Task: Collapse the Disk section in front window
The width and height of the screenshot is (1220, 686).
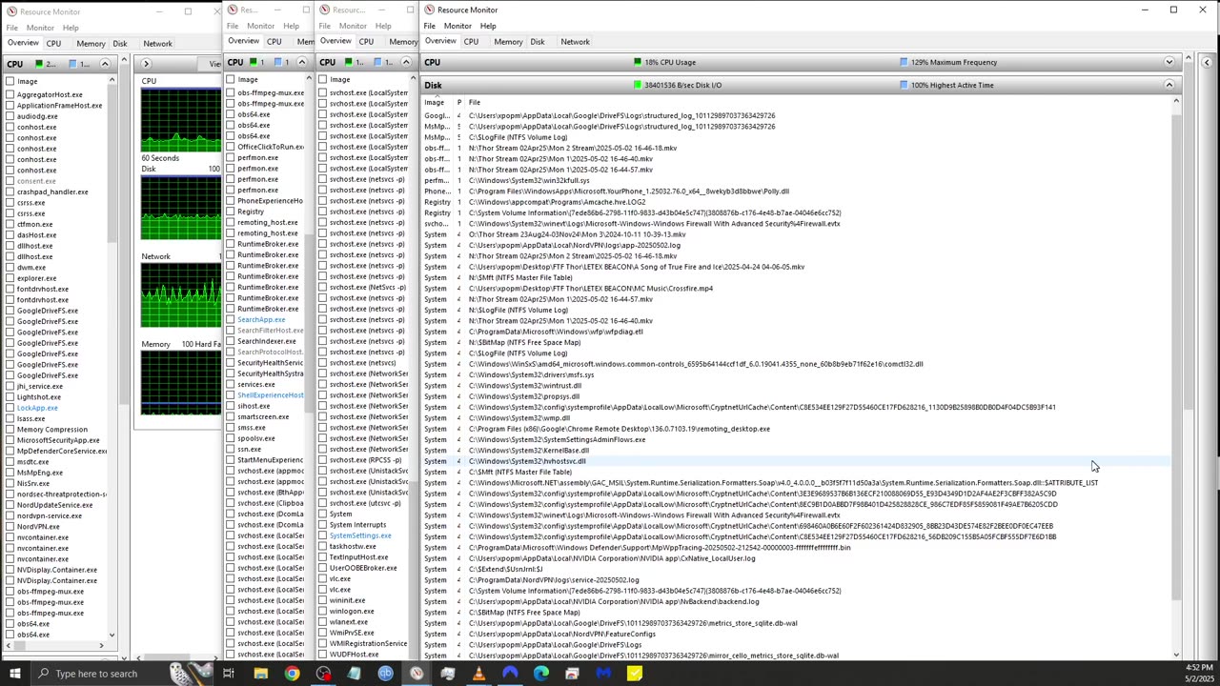Action: click(1169, 85)
